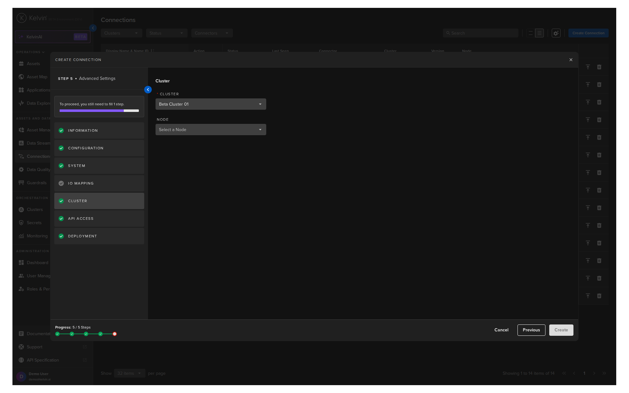Image resolution: width=629 pixels, height=393 pixels.
Task: Click the Search input field
Action: (480, 33)
